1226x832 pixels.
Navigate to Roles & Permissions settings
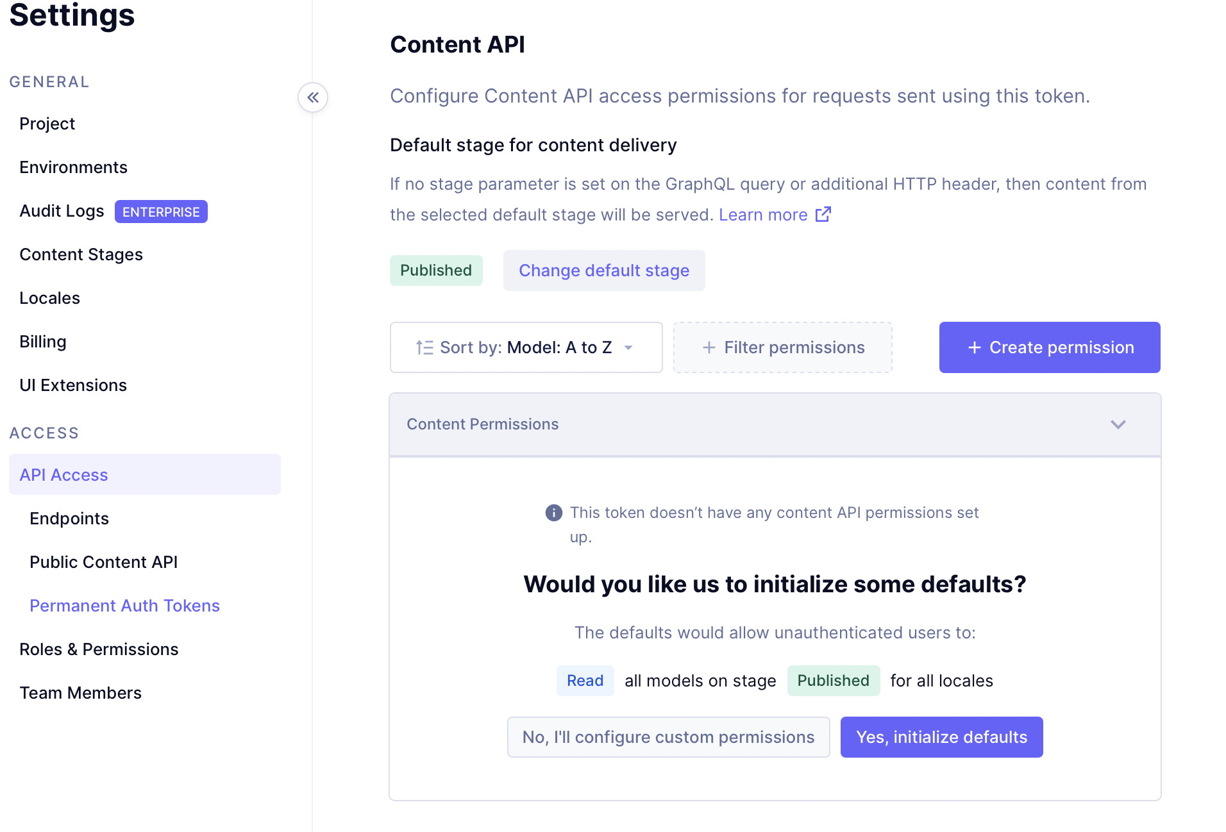99,649
